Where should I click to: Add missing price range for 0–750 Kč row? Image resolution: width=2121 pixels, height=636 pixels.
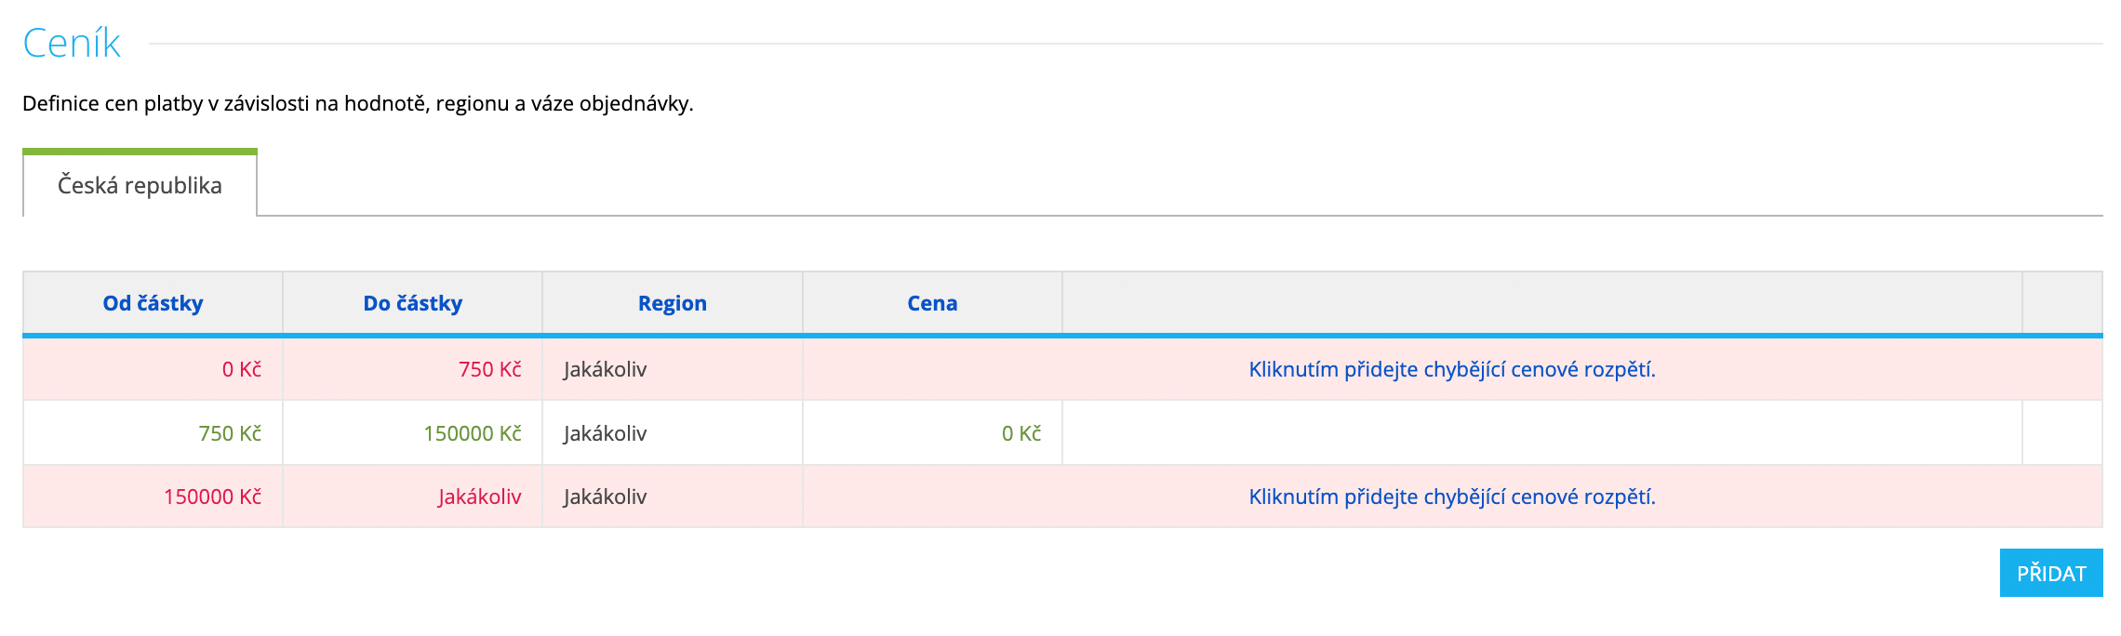pos(1451,369)
